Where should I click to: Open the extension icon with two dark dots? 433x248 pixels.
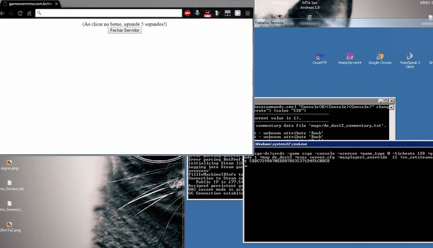(x=227, y=13)
